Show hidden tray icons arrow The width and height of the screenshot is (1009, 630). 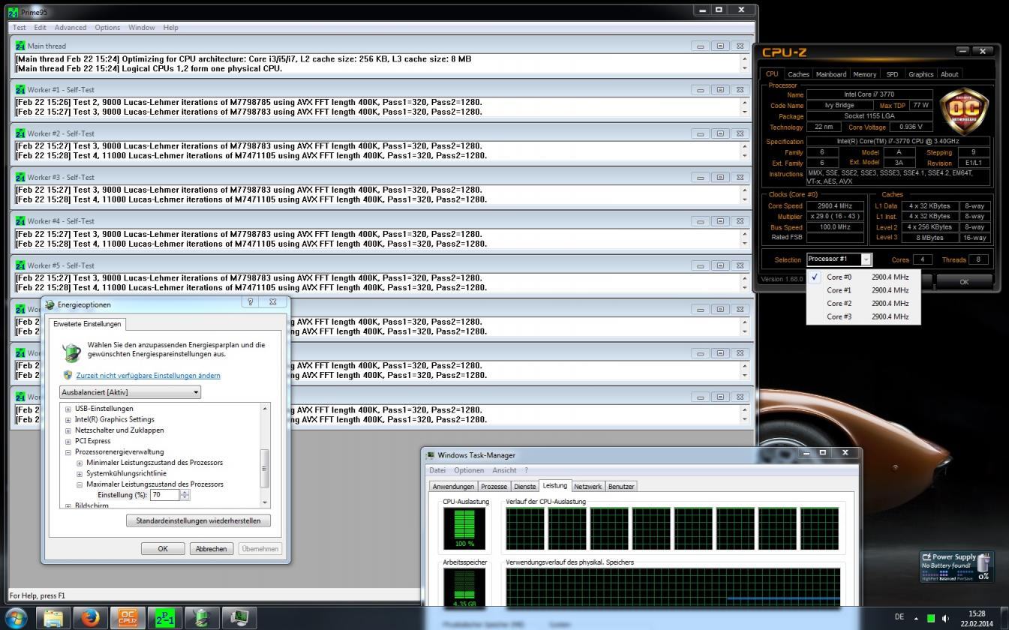pos(916,619)
